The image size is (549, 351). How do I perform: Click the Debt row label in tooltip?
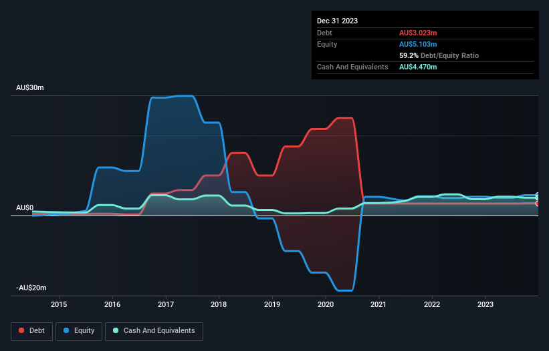324,33
